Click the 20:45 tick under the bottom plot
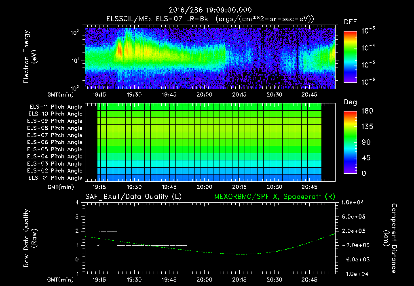 (309, 279)
